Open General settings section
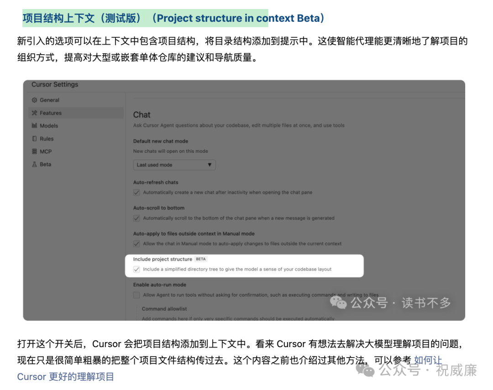493x390 pixels. (x=49, y=100)
